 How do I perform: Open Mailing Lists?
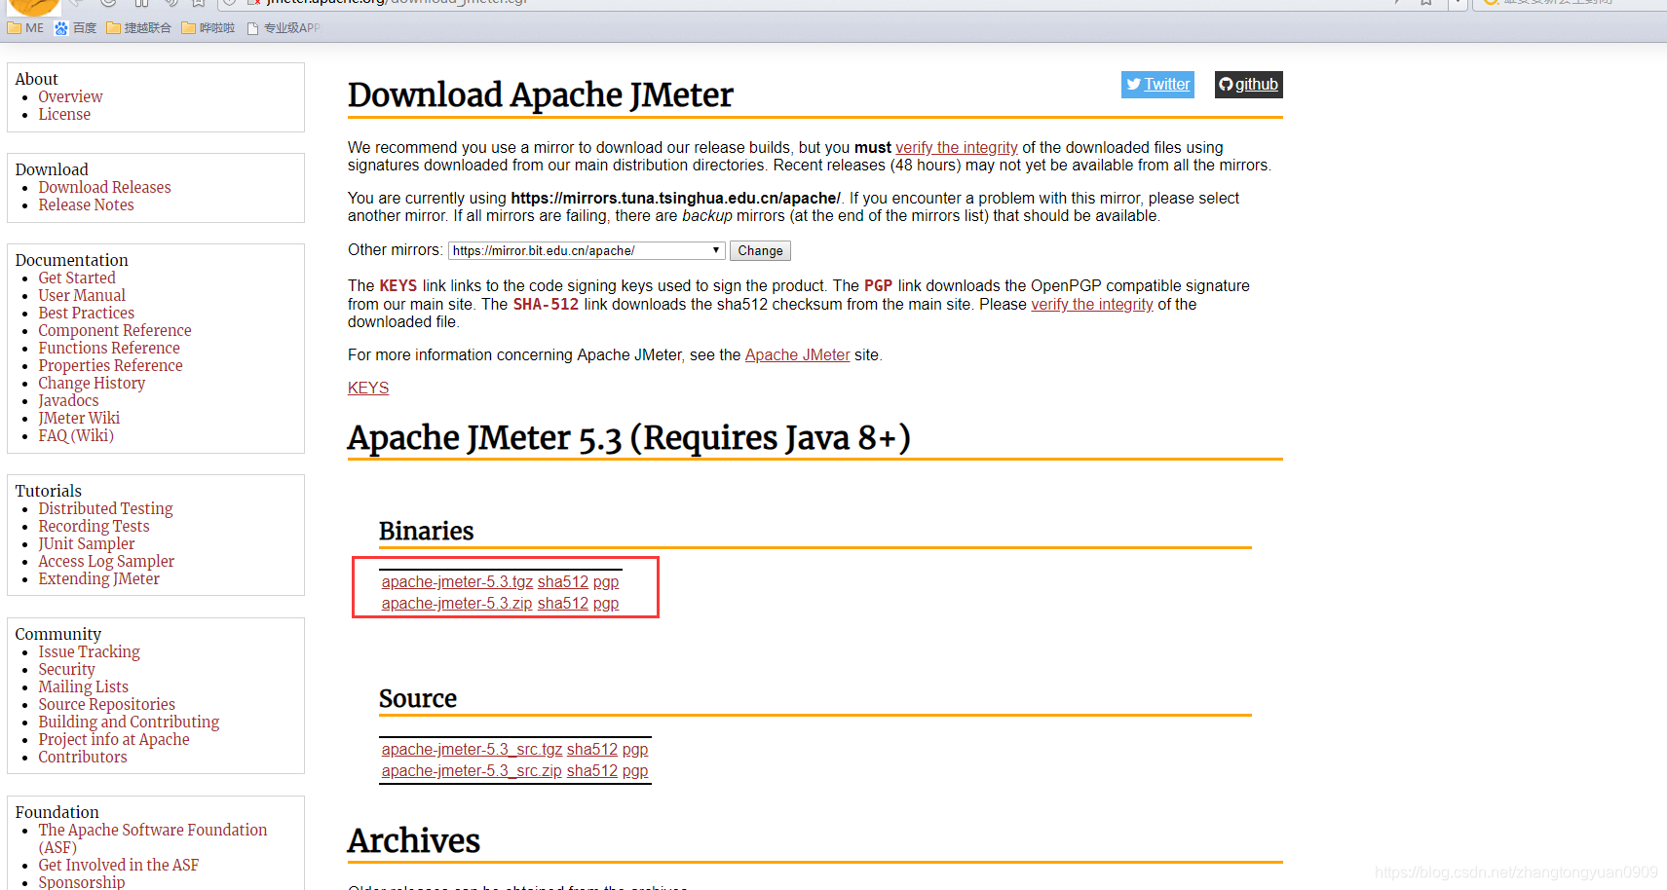pyautogui.click(x=83, y=687)
